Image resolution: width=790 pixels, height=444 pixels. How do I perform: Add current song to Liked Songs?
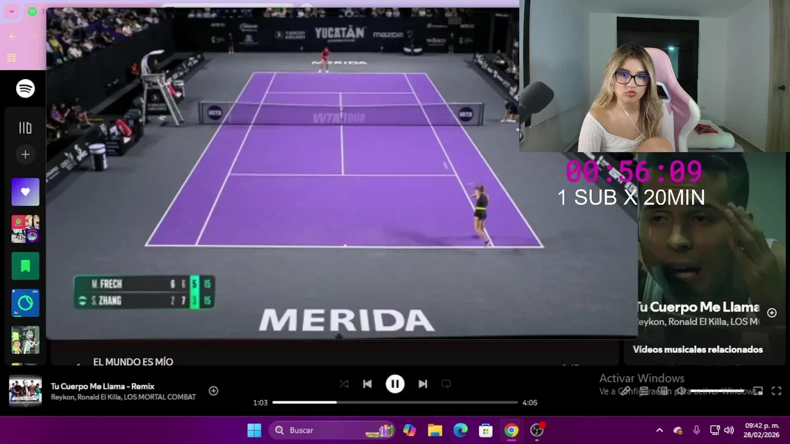point(214,391)
